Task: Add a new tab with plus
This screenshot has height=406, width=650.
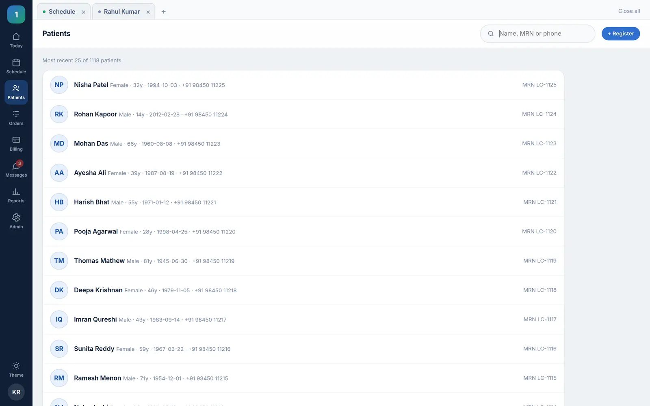Action: click(164, 12)
